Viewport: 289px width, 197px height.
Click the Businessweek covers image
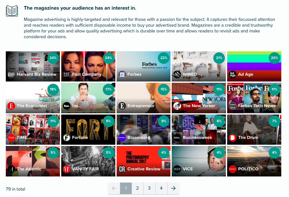(199, 130)
